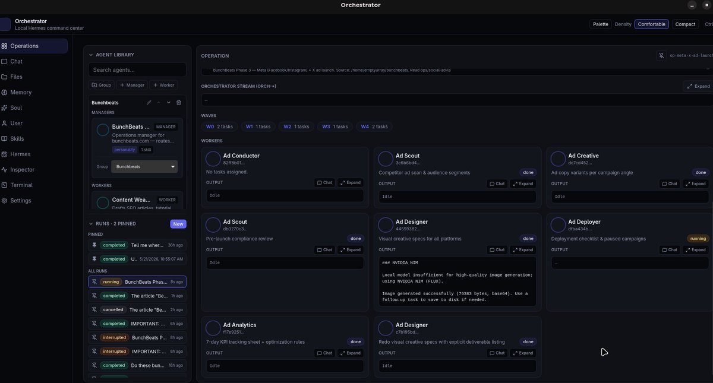Select wave W0 with 2 tasks
Screen dimensions: 713x383
[x=220, y=126]
